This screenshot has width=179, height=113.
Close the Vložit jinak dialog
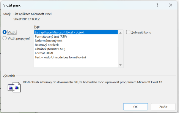pyautogui.click(x=171, y=5)
